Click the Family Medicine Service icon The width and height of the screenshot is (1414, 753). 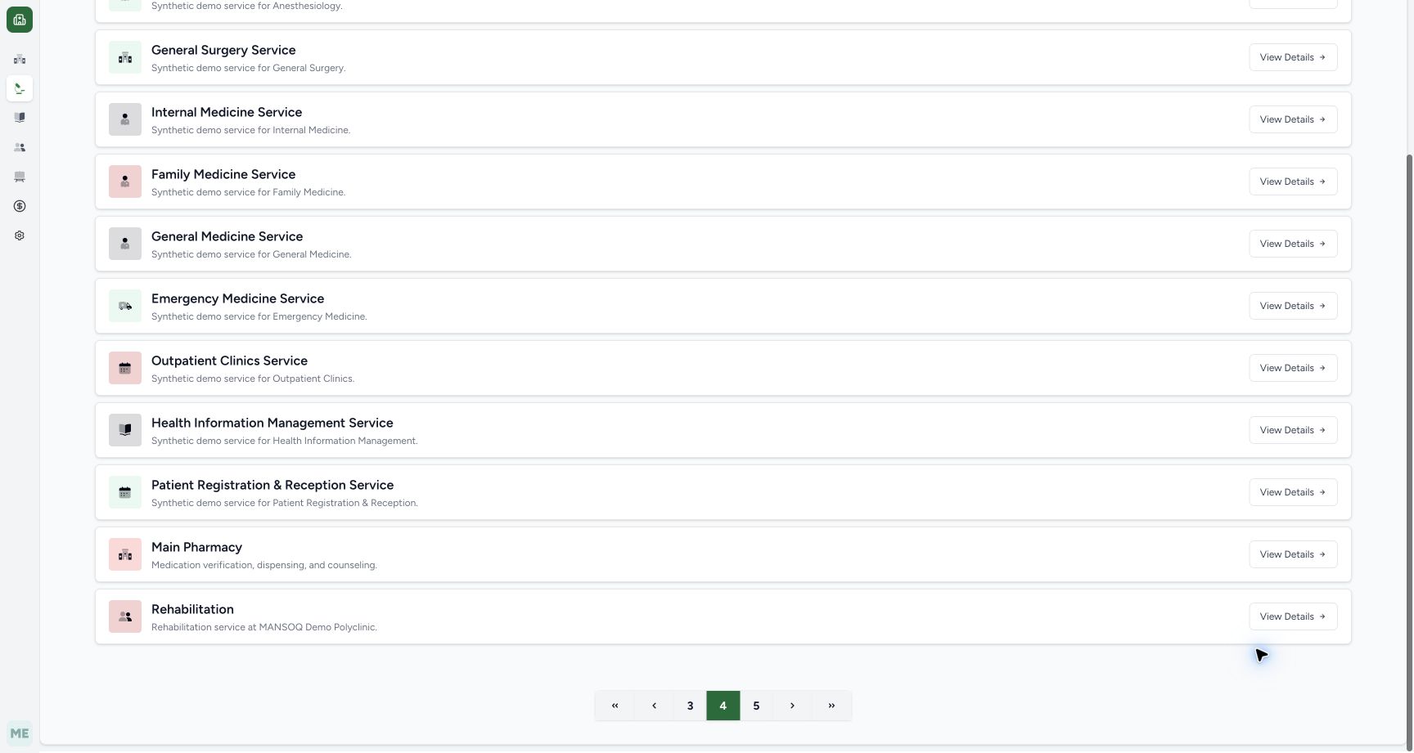pyautogui.click(x=125, y=182)
